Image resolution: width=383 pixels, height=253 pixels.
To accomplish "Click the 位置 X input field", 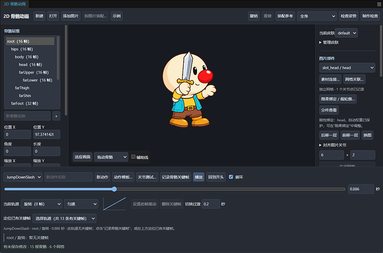I will 17,135.
